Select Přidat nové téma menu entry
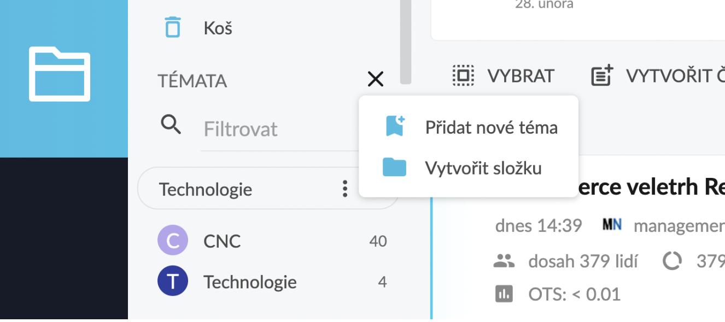 click(x=491, y=127)
